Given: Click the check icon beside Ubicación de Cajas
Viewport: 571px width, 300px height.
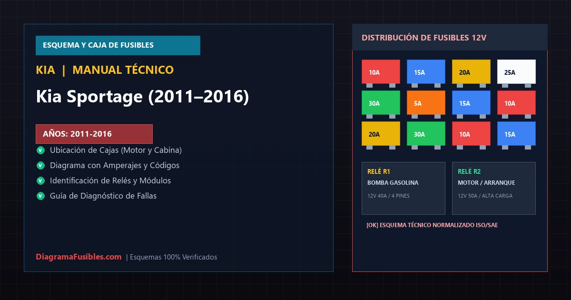Looking at the screenshot, I should [x=40, y=150].
